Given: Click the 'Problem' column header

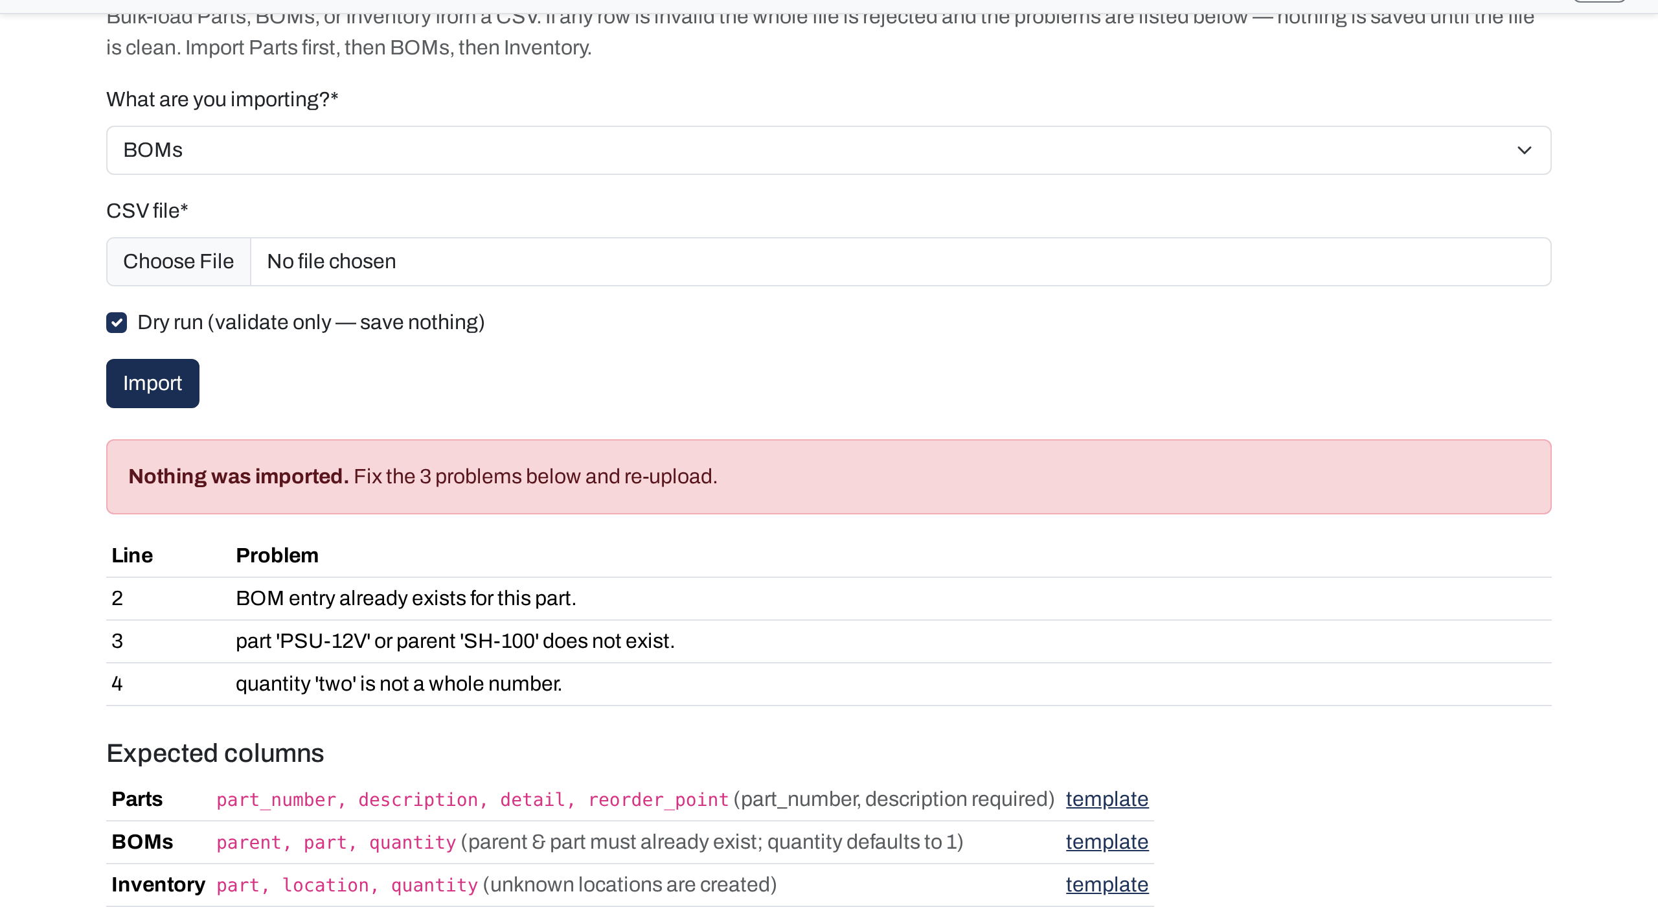Looking at the screenshot, I should coord(277,556).
